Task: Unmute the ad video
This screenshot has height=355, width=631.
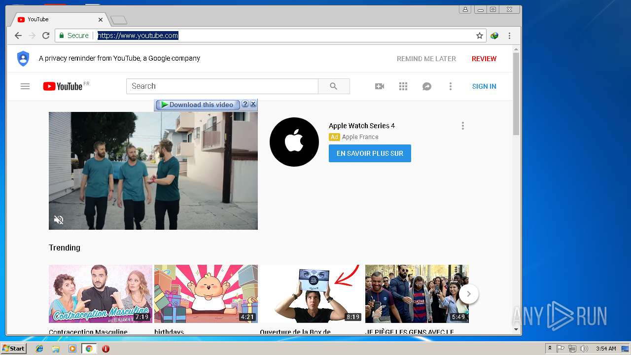Action: [59, 220]
